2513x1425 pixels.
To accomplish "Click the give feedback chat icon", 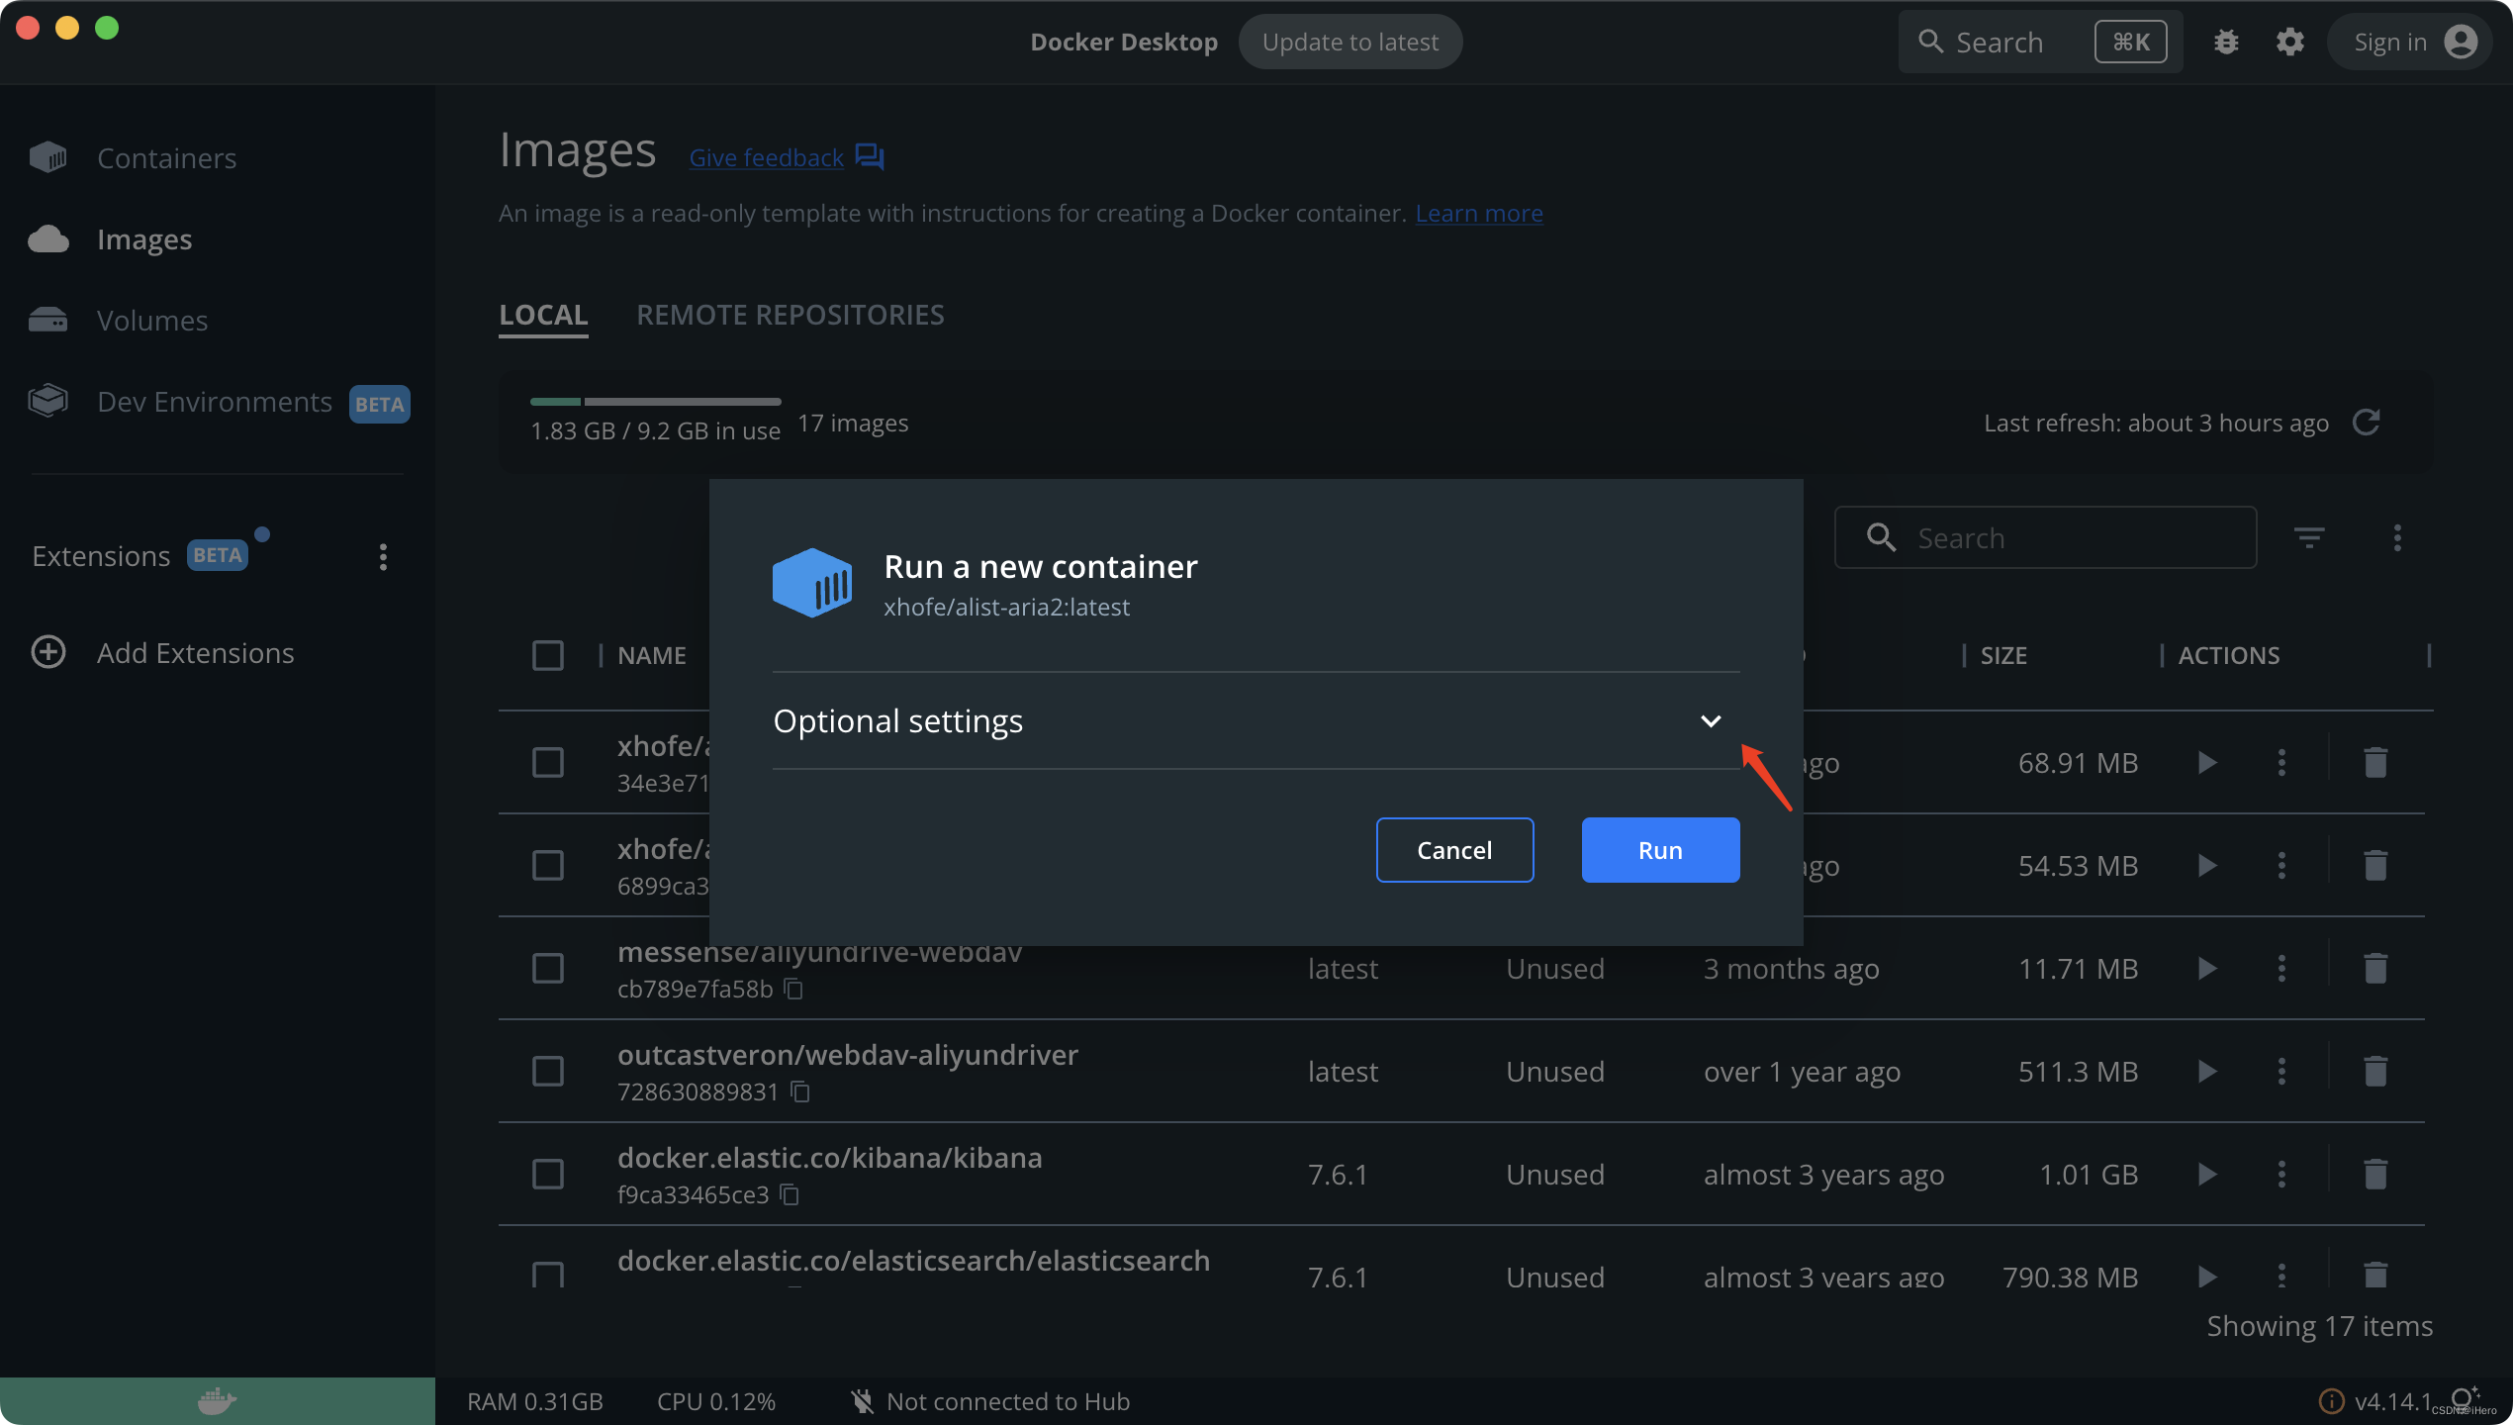I will click(x=869, y=156).
